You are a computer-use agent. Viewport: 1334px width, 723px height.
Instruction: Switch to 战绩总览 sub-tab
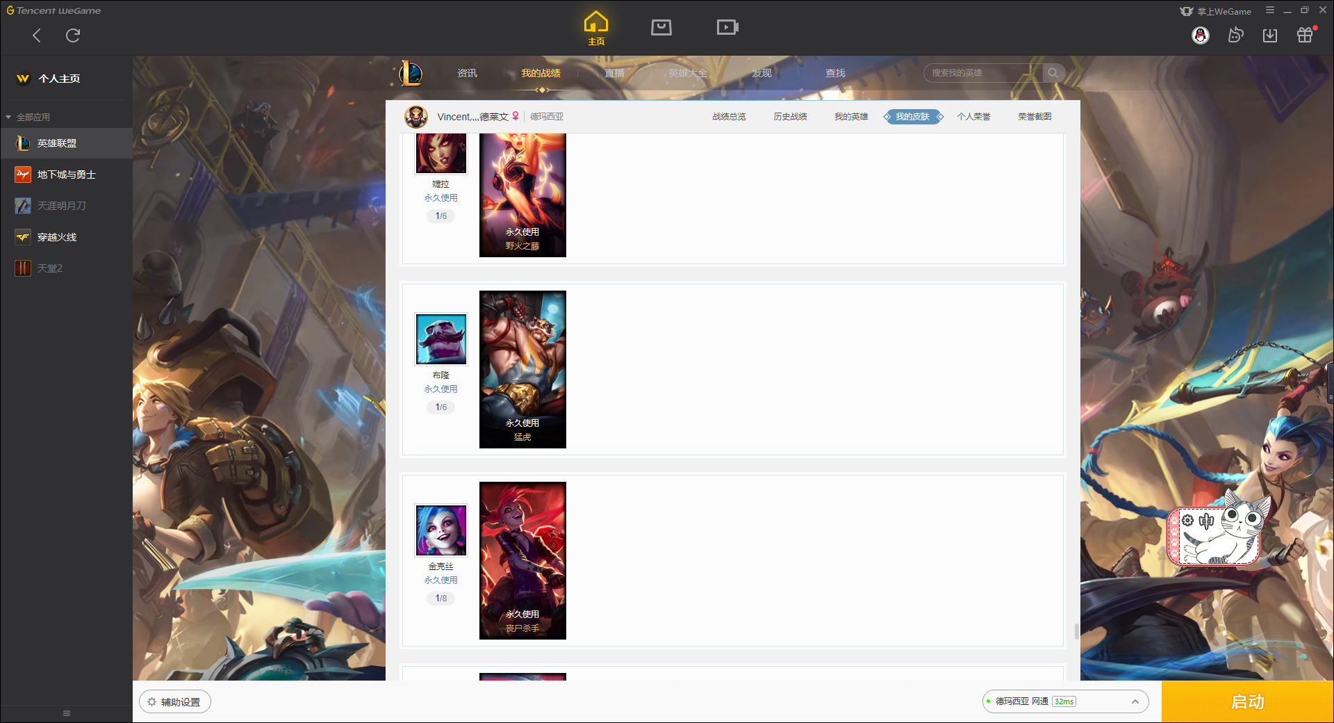729,117
